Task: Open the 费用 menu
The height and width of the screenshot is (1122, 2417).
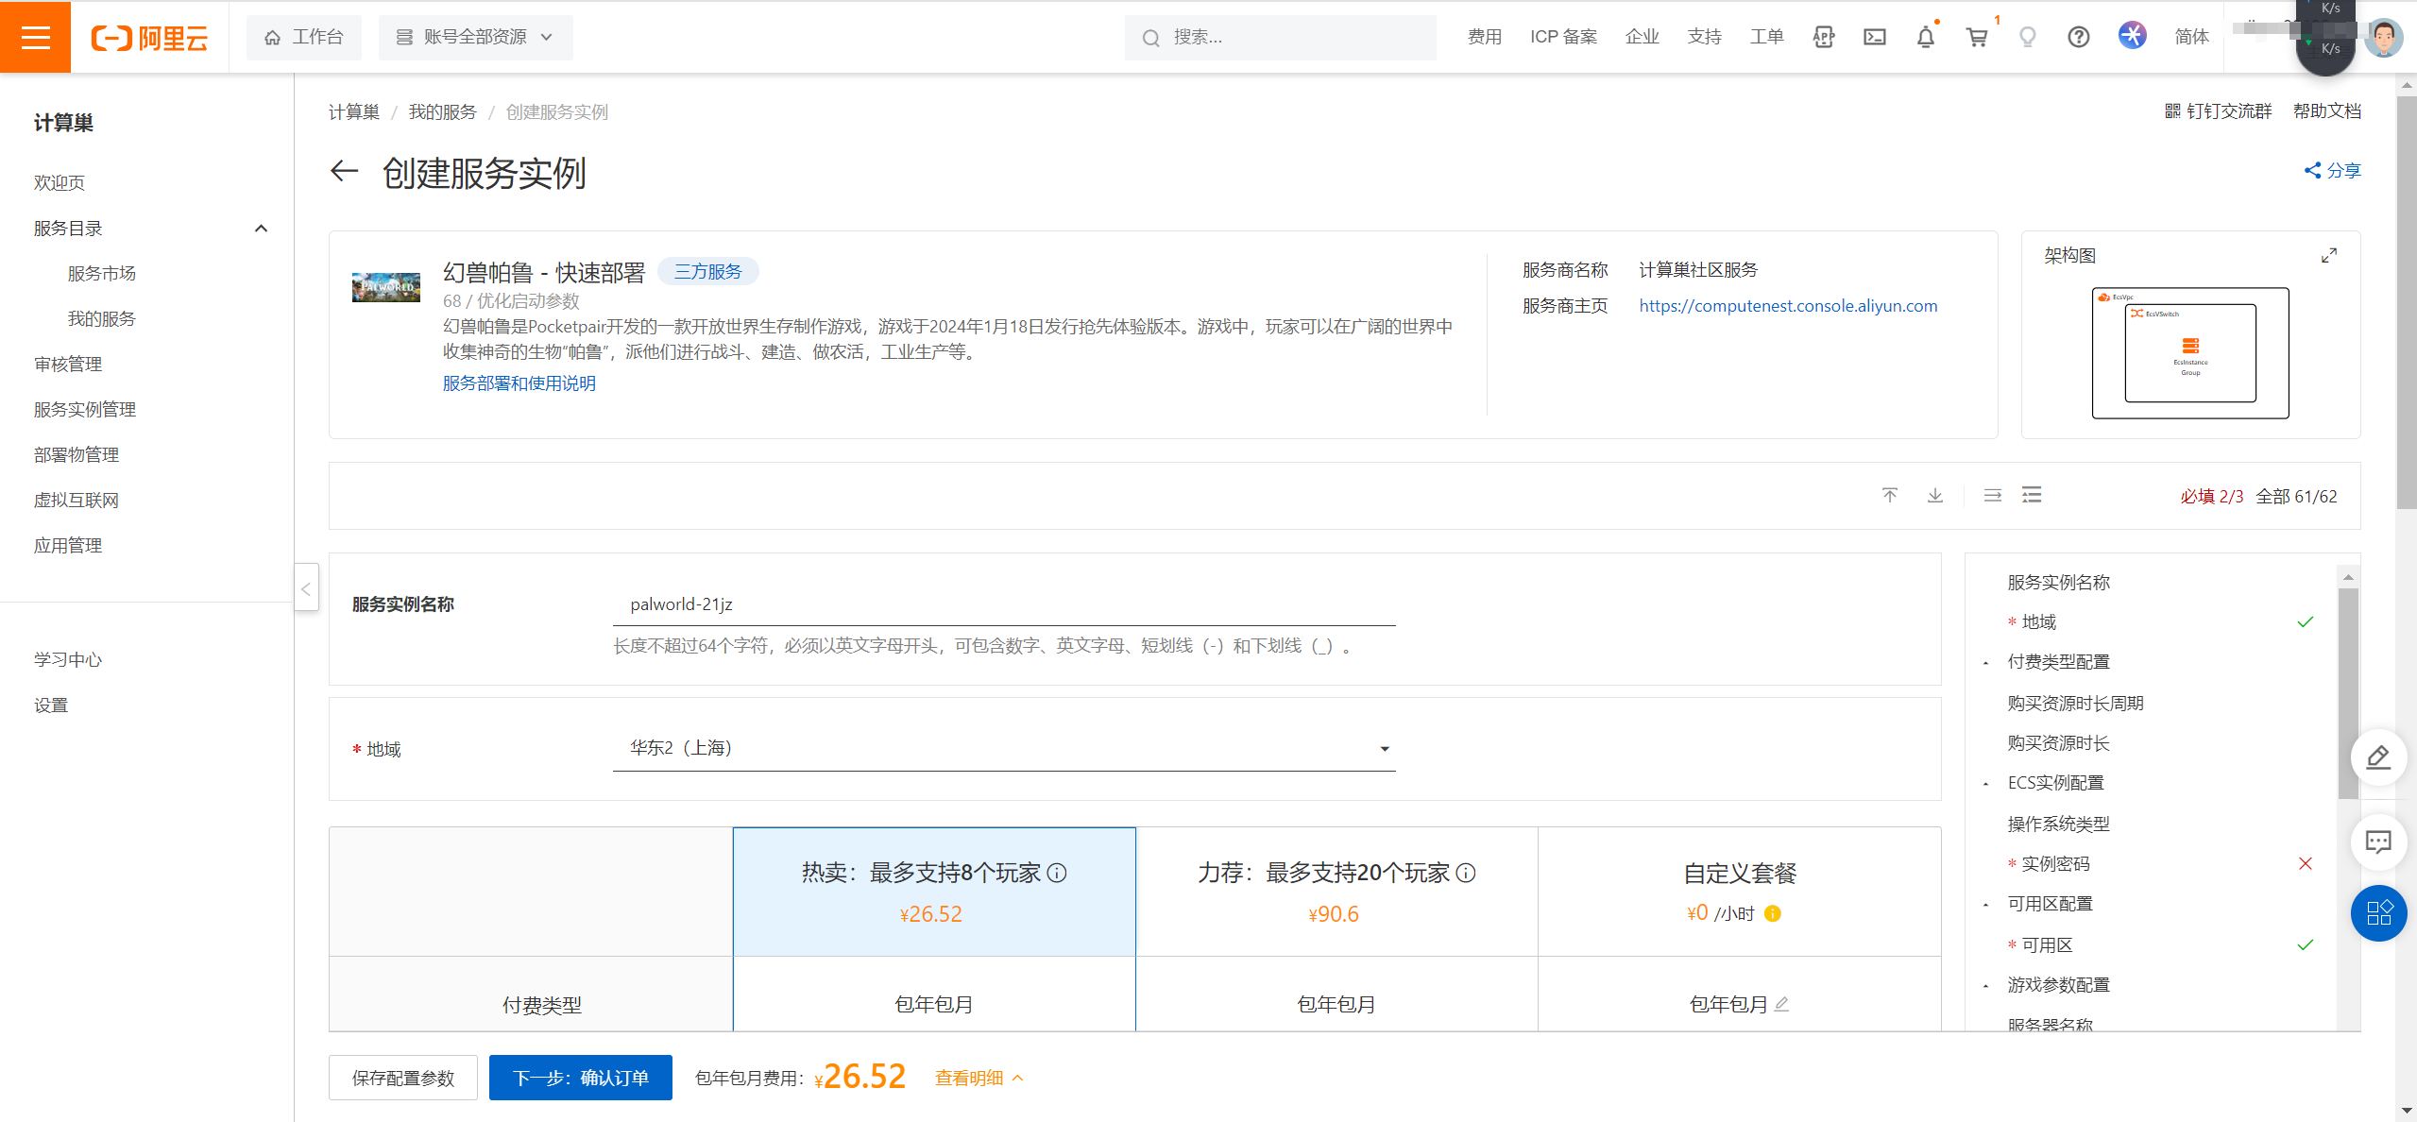Action: coord(1485,37)
